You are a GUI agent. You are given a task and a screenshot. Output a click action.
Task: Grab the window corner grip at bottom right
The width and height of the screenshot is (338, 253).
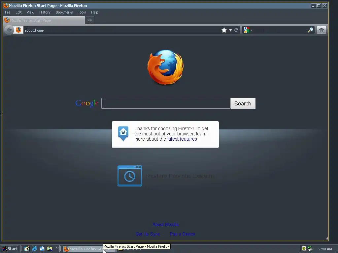326,239
